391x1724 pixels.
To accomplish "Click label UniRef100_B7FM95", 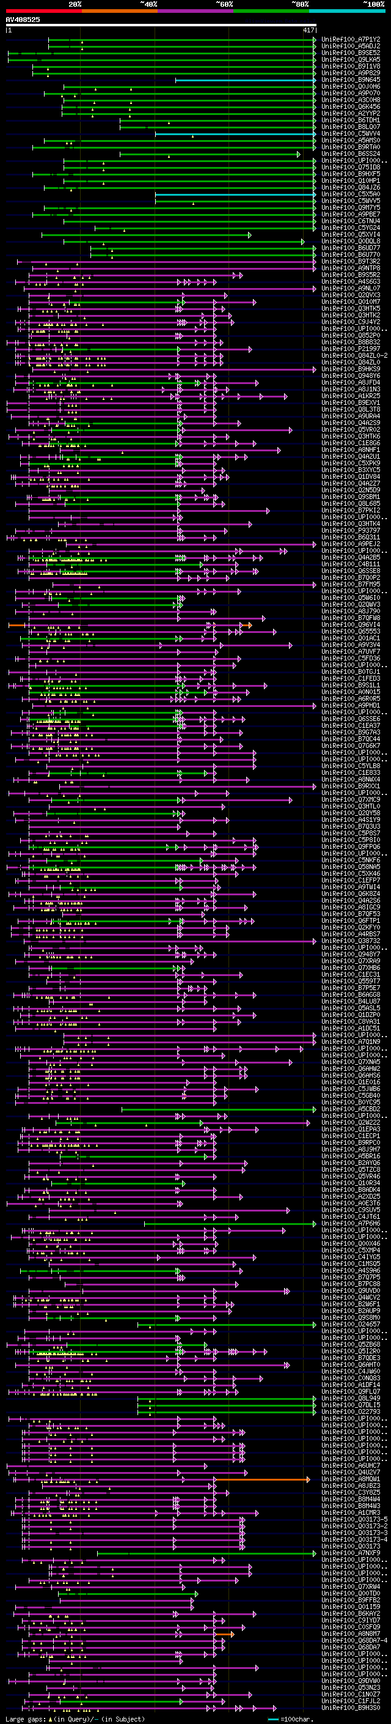I will pos(351,584).
